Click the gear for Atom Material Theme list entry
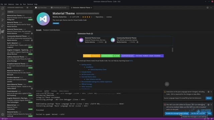The width and height of the screenshot is (214, 120). click(x=32, y=88)
